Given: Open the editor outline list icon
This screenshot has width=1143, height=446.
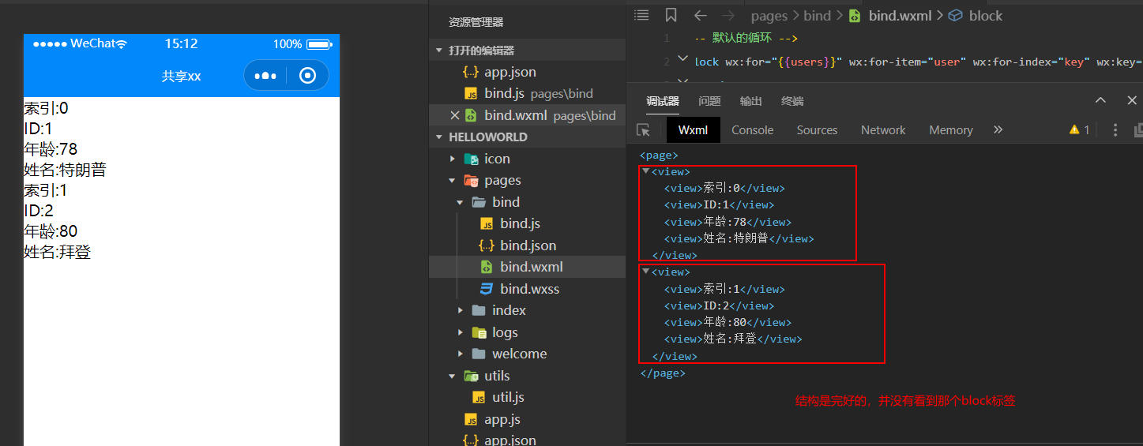Looking at the screenshot, I should click(x=641, y=15).
